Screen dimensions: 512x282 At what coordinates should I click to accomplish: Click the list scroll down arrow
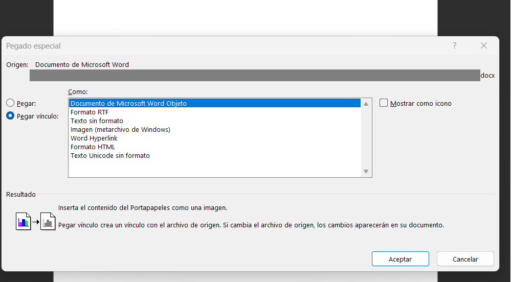coord(366,172)
